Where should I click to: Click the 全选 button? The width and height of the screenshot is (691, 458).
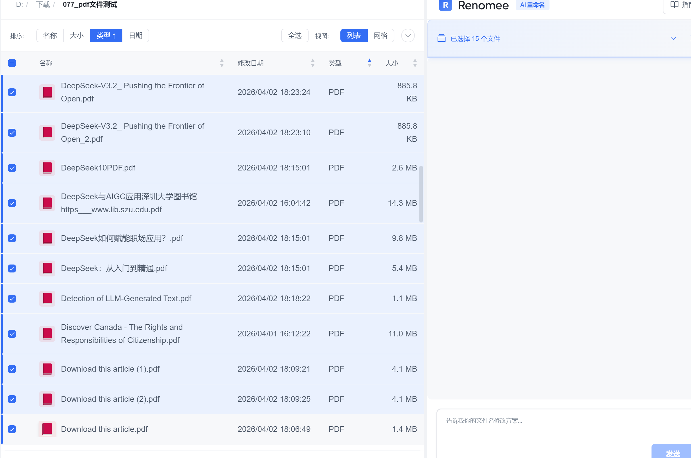295,36
